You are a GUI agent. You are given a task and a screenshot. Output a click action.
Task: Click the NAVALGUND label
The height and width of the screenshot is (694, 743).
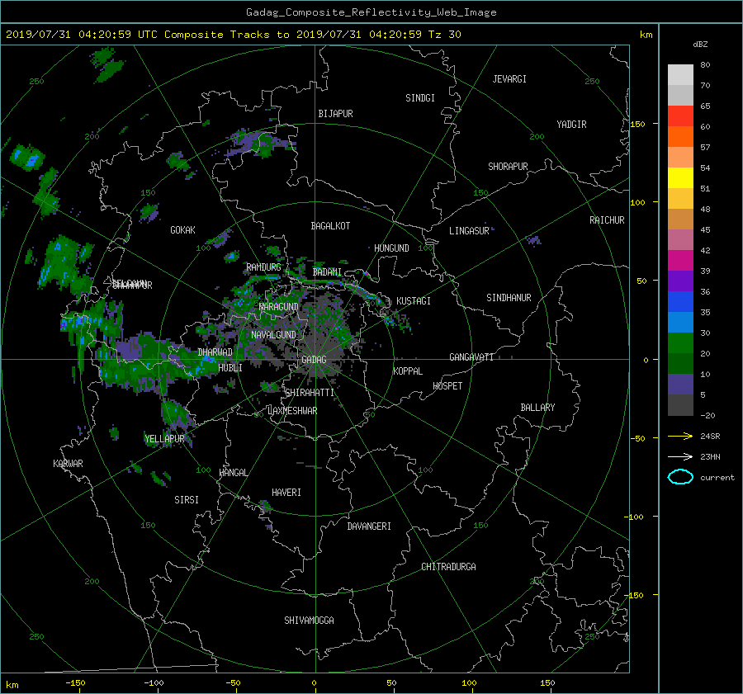(x=273, y=335)
